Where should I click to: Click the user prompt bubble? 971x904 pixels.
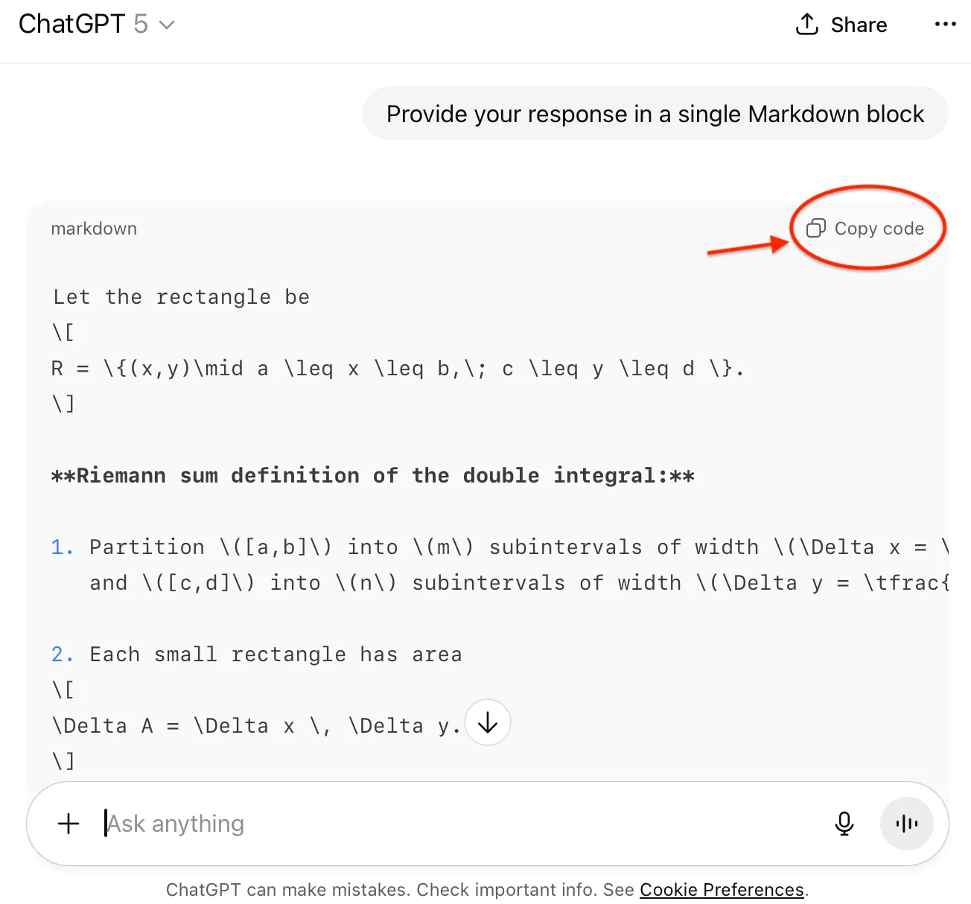point(655,114)
